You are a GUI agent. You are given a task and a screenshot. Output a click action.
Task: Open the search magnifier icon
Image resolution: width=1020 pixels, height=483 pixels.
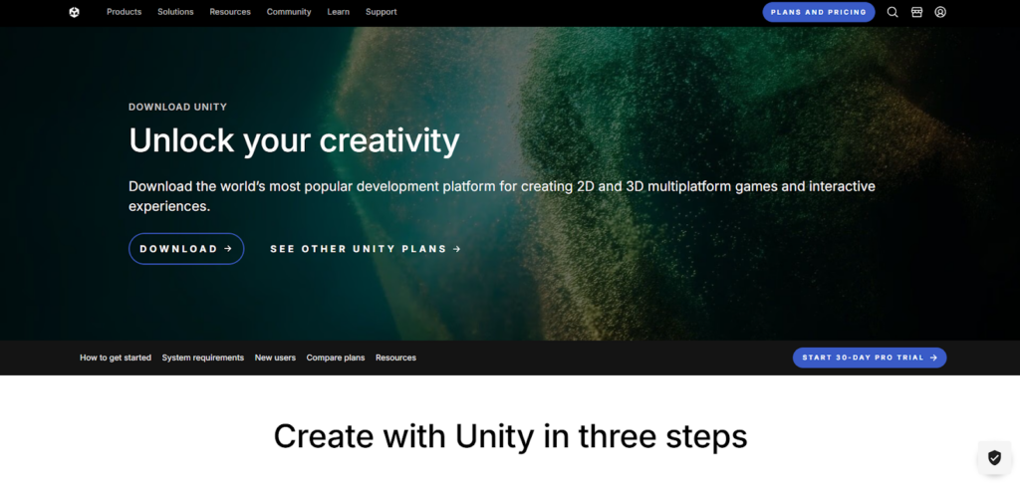(892, 12)
